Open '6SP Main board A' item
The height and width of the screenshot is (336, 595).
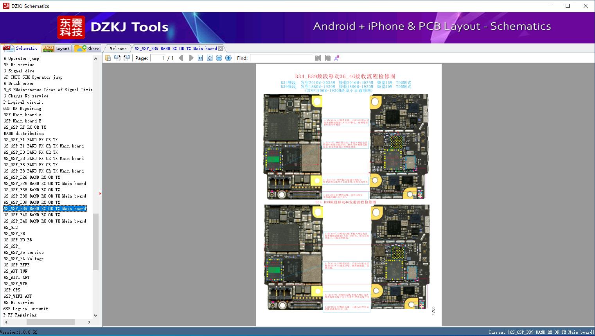[22, 115]
